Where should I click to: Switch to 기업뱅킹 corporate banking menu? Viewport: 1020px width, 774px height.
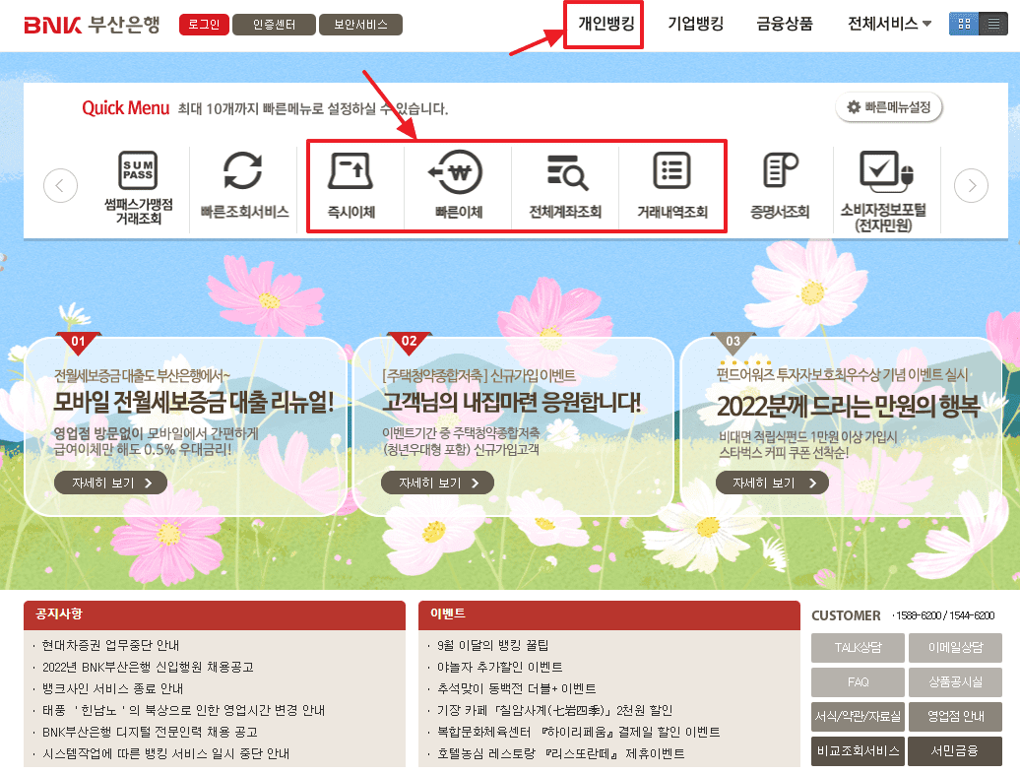click(696, 23)
